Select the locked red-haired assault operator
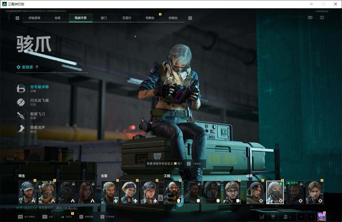 click(87, 192)
